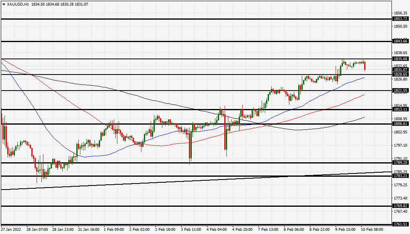Click the 1850.50 price scale value
410x234 pixels.
point(401,26)
